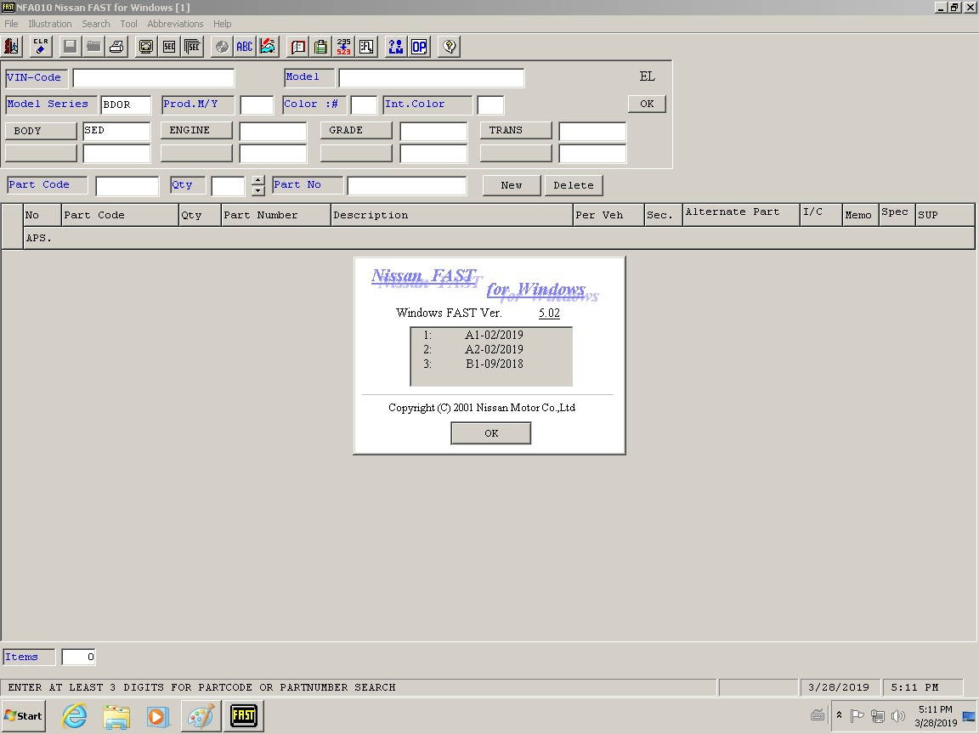Image resolution: width=979 pixels, height=734 pixels.
Task: Click the ABC toolbar icon
Action: click(x=244, y=47)
